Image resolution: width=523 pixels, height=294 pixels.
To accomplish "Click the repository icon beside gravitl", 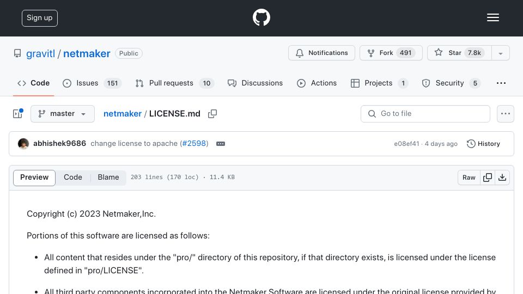I will coord(17,53).
